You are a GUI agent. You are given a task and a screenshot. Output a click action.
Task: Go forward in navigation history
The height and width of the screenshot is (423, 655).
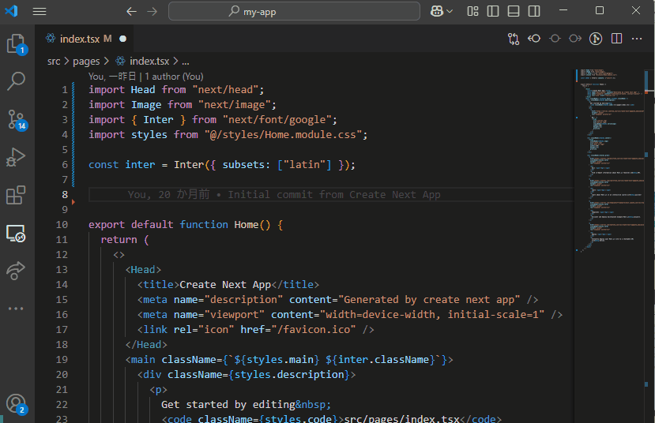coord(152,11)
